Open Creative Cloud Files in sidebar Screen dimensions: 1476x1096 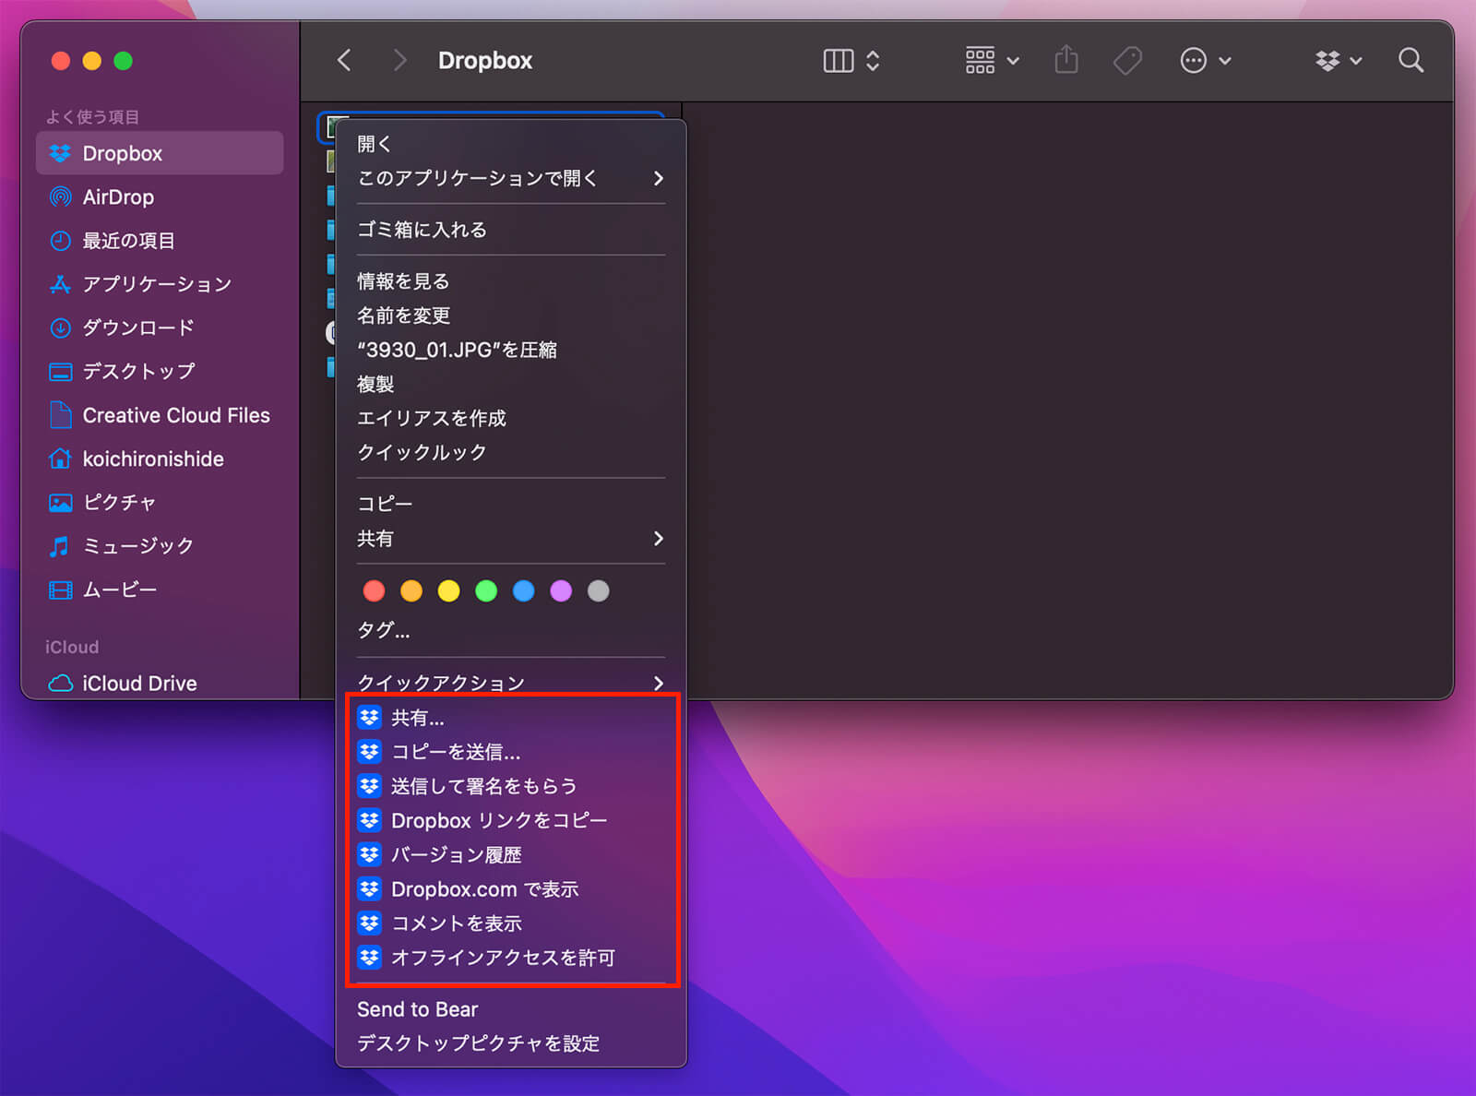point(160,415)
